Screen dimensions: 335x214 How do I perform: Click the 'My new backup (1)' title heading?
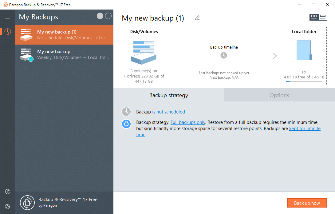point(153,18)
